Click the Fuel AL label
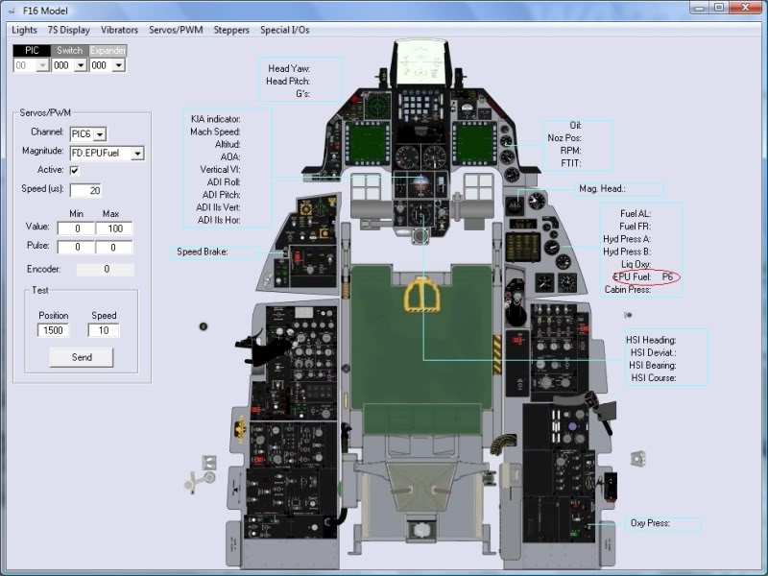This screenshot has width=768, height=576. (x=636, y=213)
